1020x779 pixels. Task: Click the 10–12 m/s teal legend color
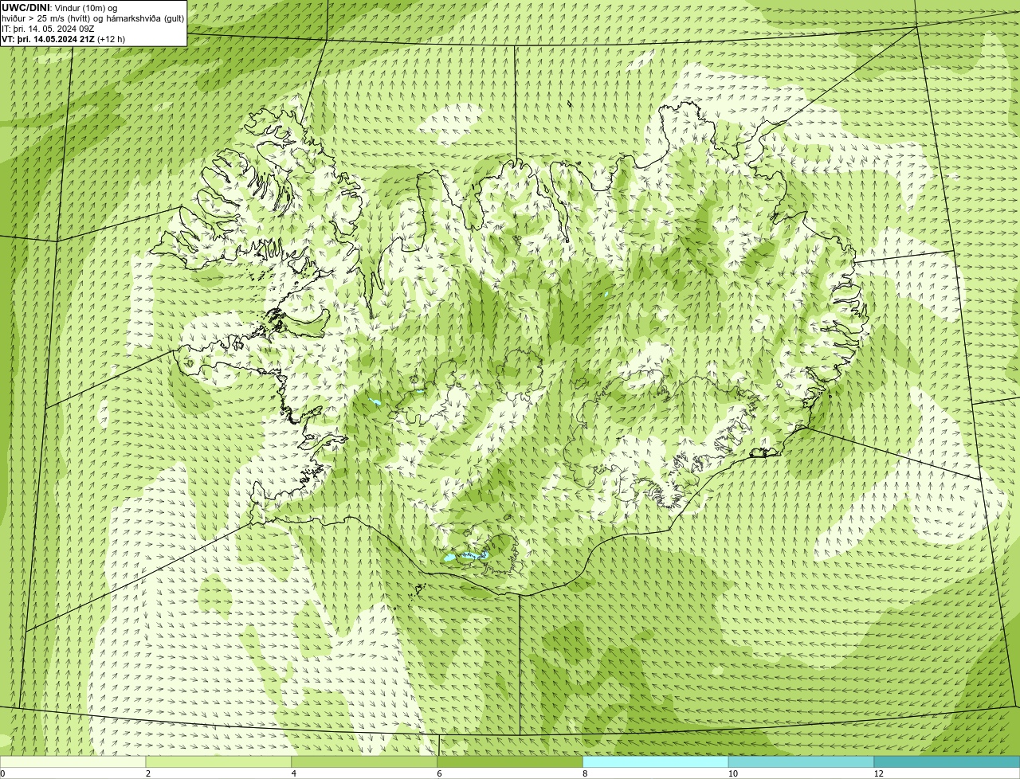coord(801,761)
